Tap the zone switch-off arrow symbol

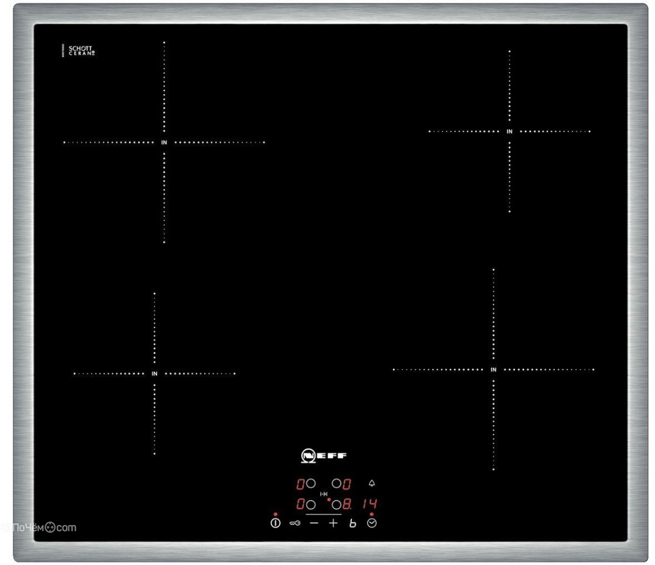click(323, 494)
